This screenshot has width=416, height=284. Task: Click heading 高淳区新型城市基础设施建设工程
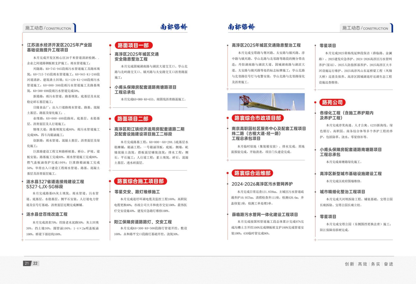tap(351, 174)
